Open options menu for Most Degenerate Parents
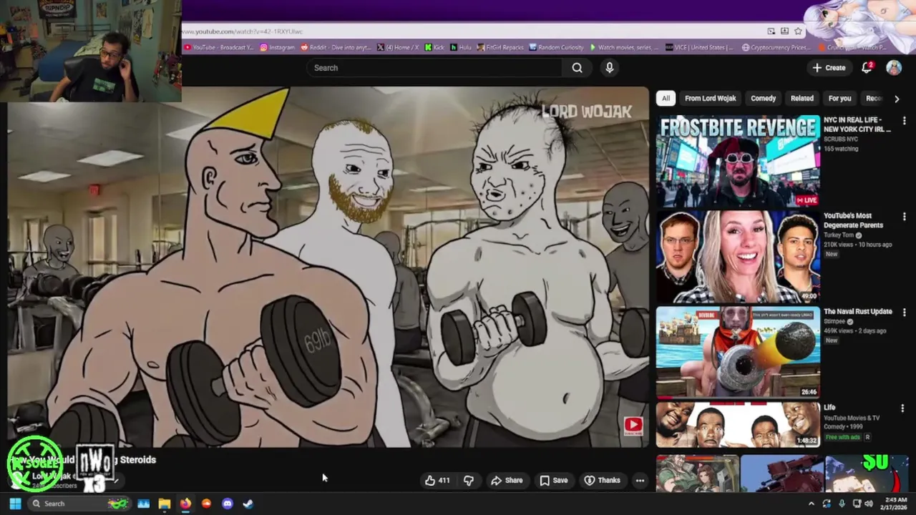This screenshot has width=916, height=515. (x=904, y=217)
